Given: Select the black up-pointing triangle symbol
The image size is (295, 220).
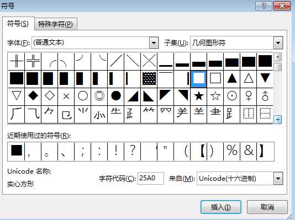Looking at the screenshot, I should [x=232, y=79].
